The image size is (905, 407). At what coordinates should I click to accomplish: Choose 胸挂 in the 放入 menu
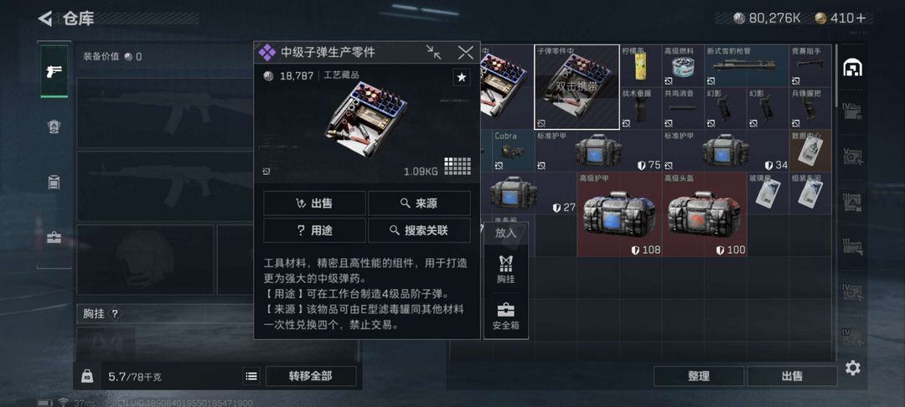pyautogui.click(x=505, y=269)
